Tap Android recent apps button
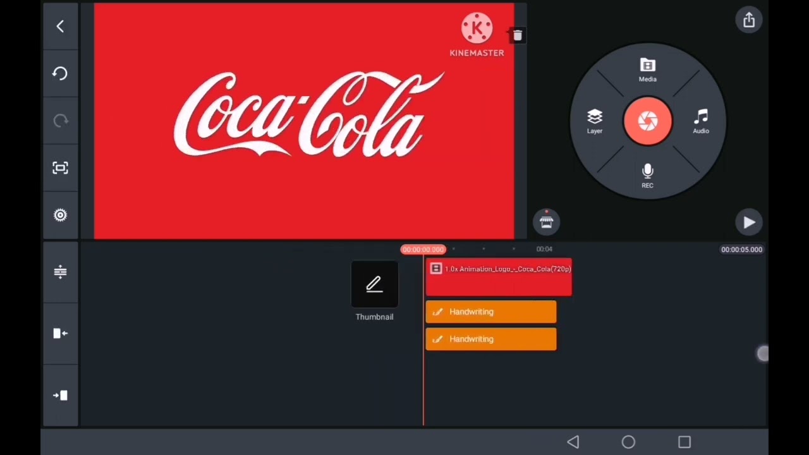The height and width of the screenshot is (455, 809). [684, 442]
